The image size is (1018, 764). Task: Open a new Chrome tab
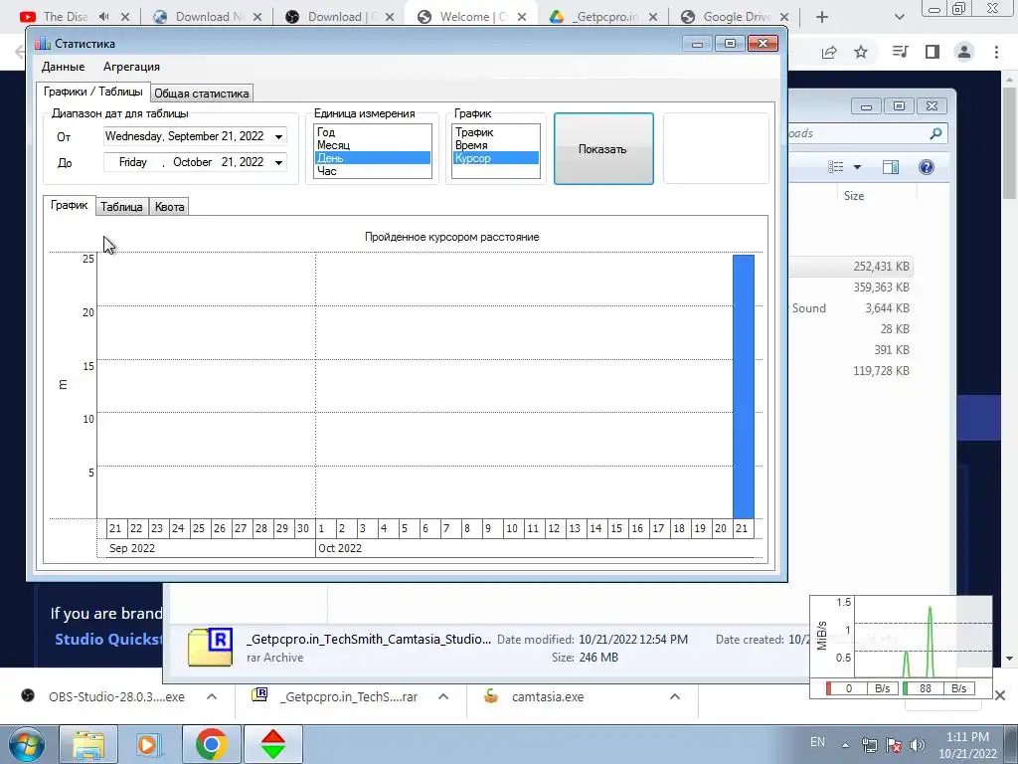point(822,17)
